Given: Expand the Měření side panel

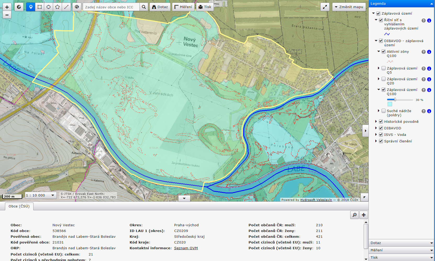Looking at the screenshot, I should 401,250.
